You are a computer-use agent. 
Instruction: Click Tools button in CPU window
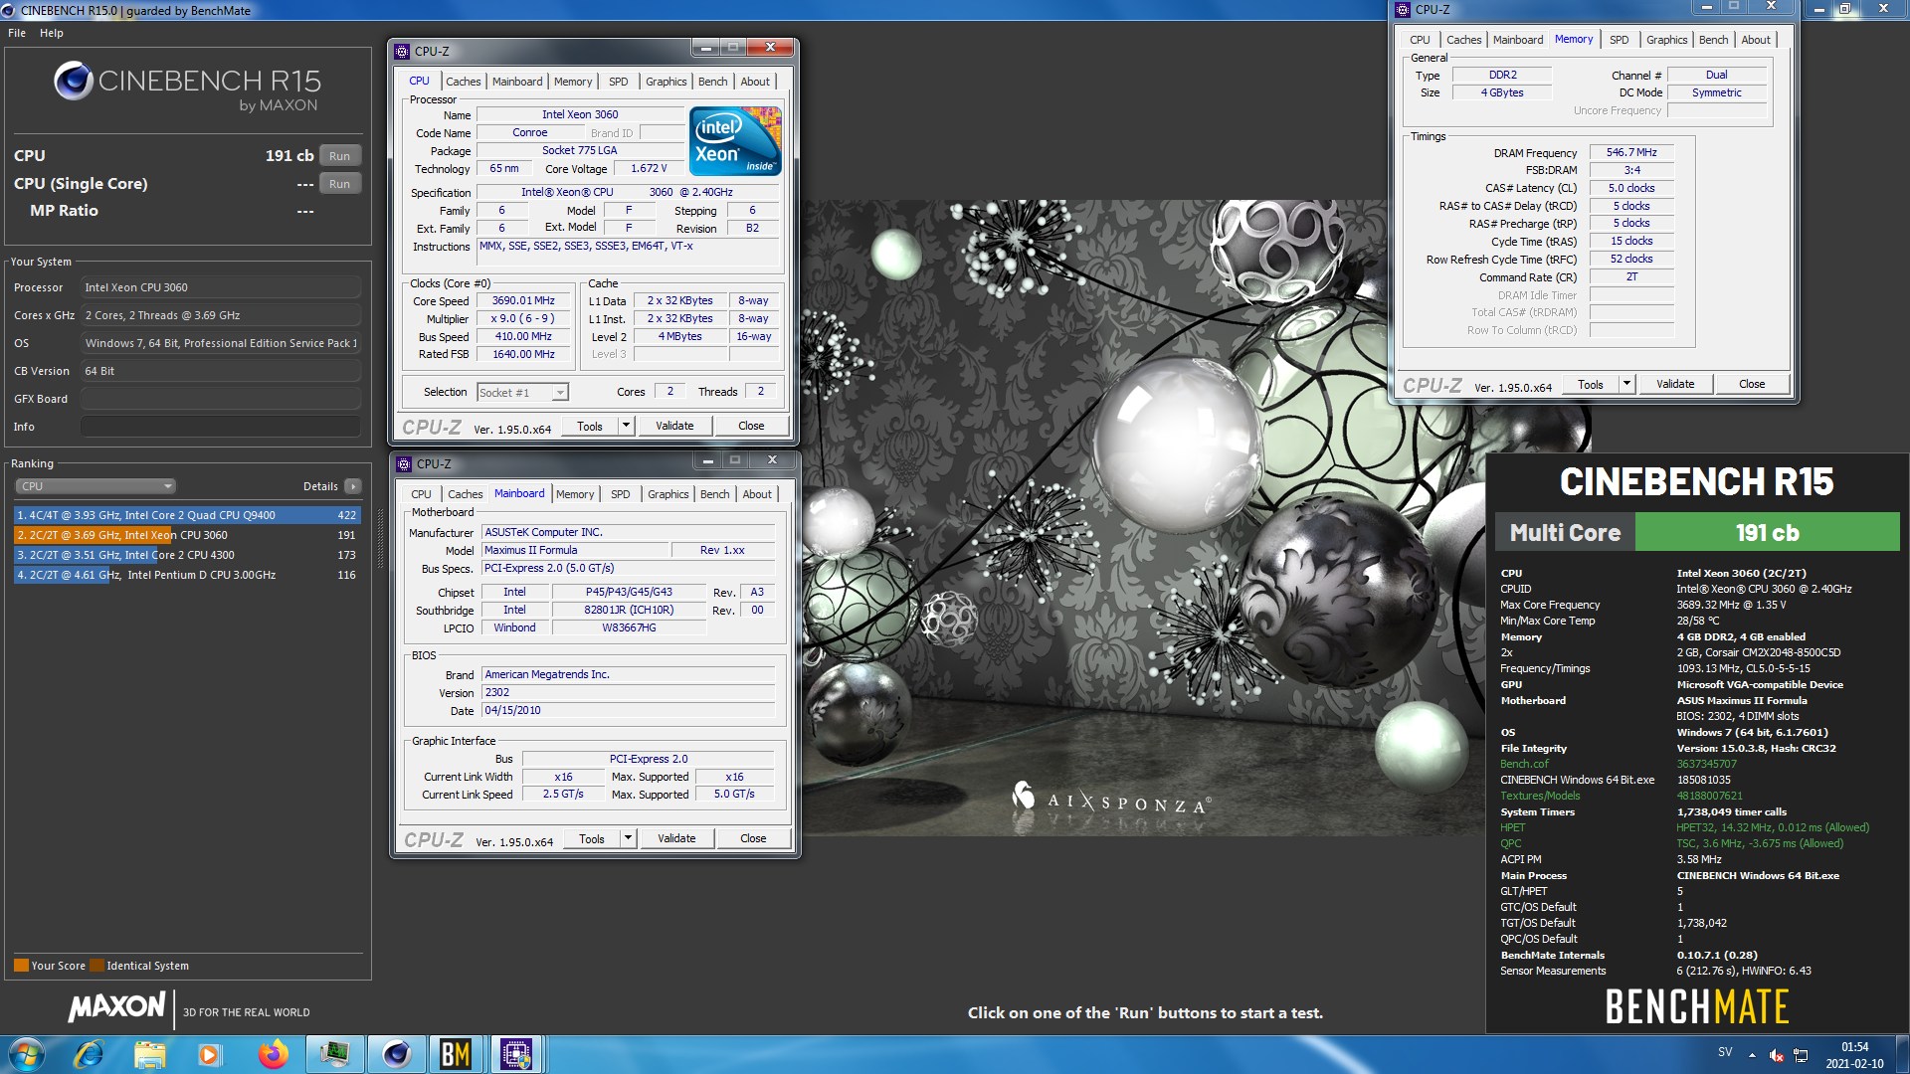[590, 426]
